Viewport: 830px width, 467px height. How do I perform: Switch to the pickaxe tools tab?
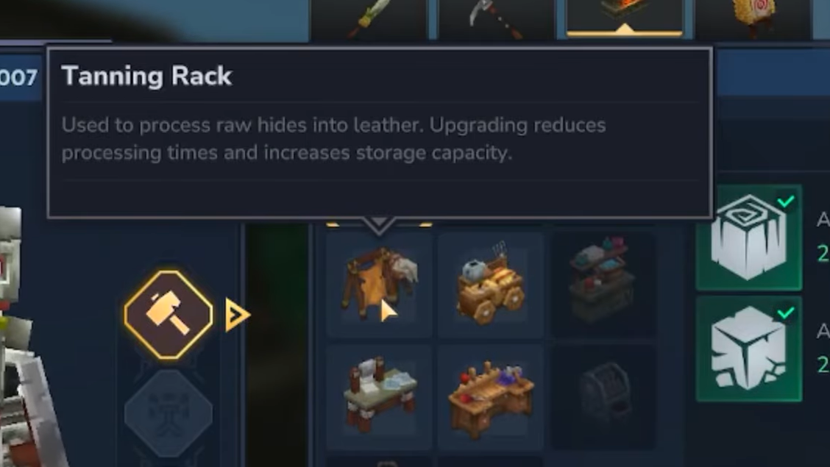[x=497, y=19]
